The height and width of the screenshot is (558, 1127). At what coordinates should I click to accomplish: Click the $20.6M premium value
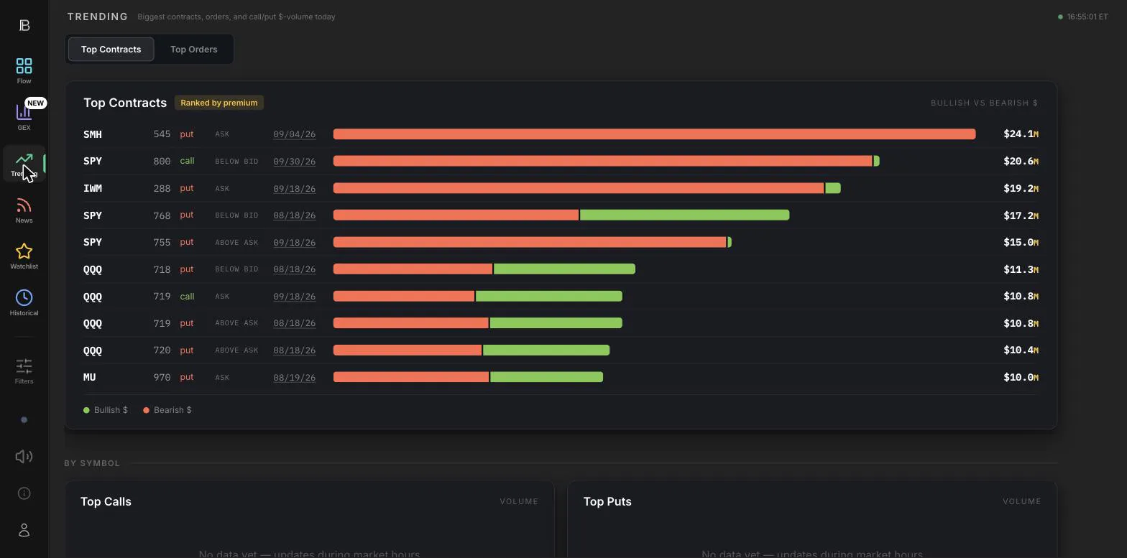[1021, 161]
